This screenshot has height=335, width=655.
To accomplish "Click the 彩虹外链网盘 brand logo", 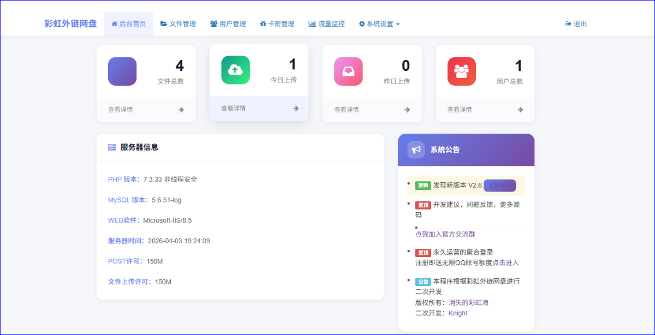I will 70,24.
